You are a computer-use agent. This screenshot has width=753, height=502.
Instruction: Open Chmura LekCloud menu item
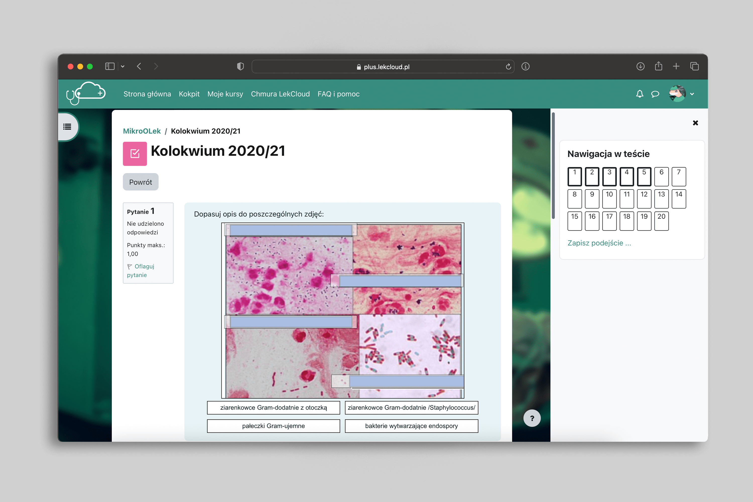pyautogui.click(x=280, y=94)
